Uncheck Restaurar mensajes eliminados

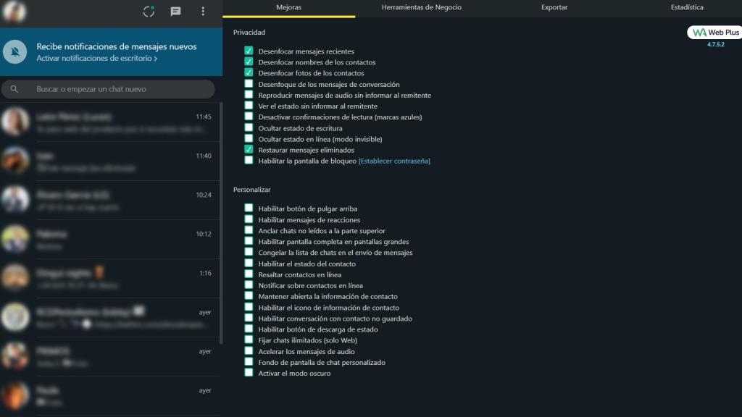pyautogui.click(x=249, y=150)
